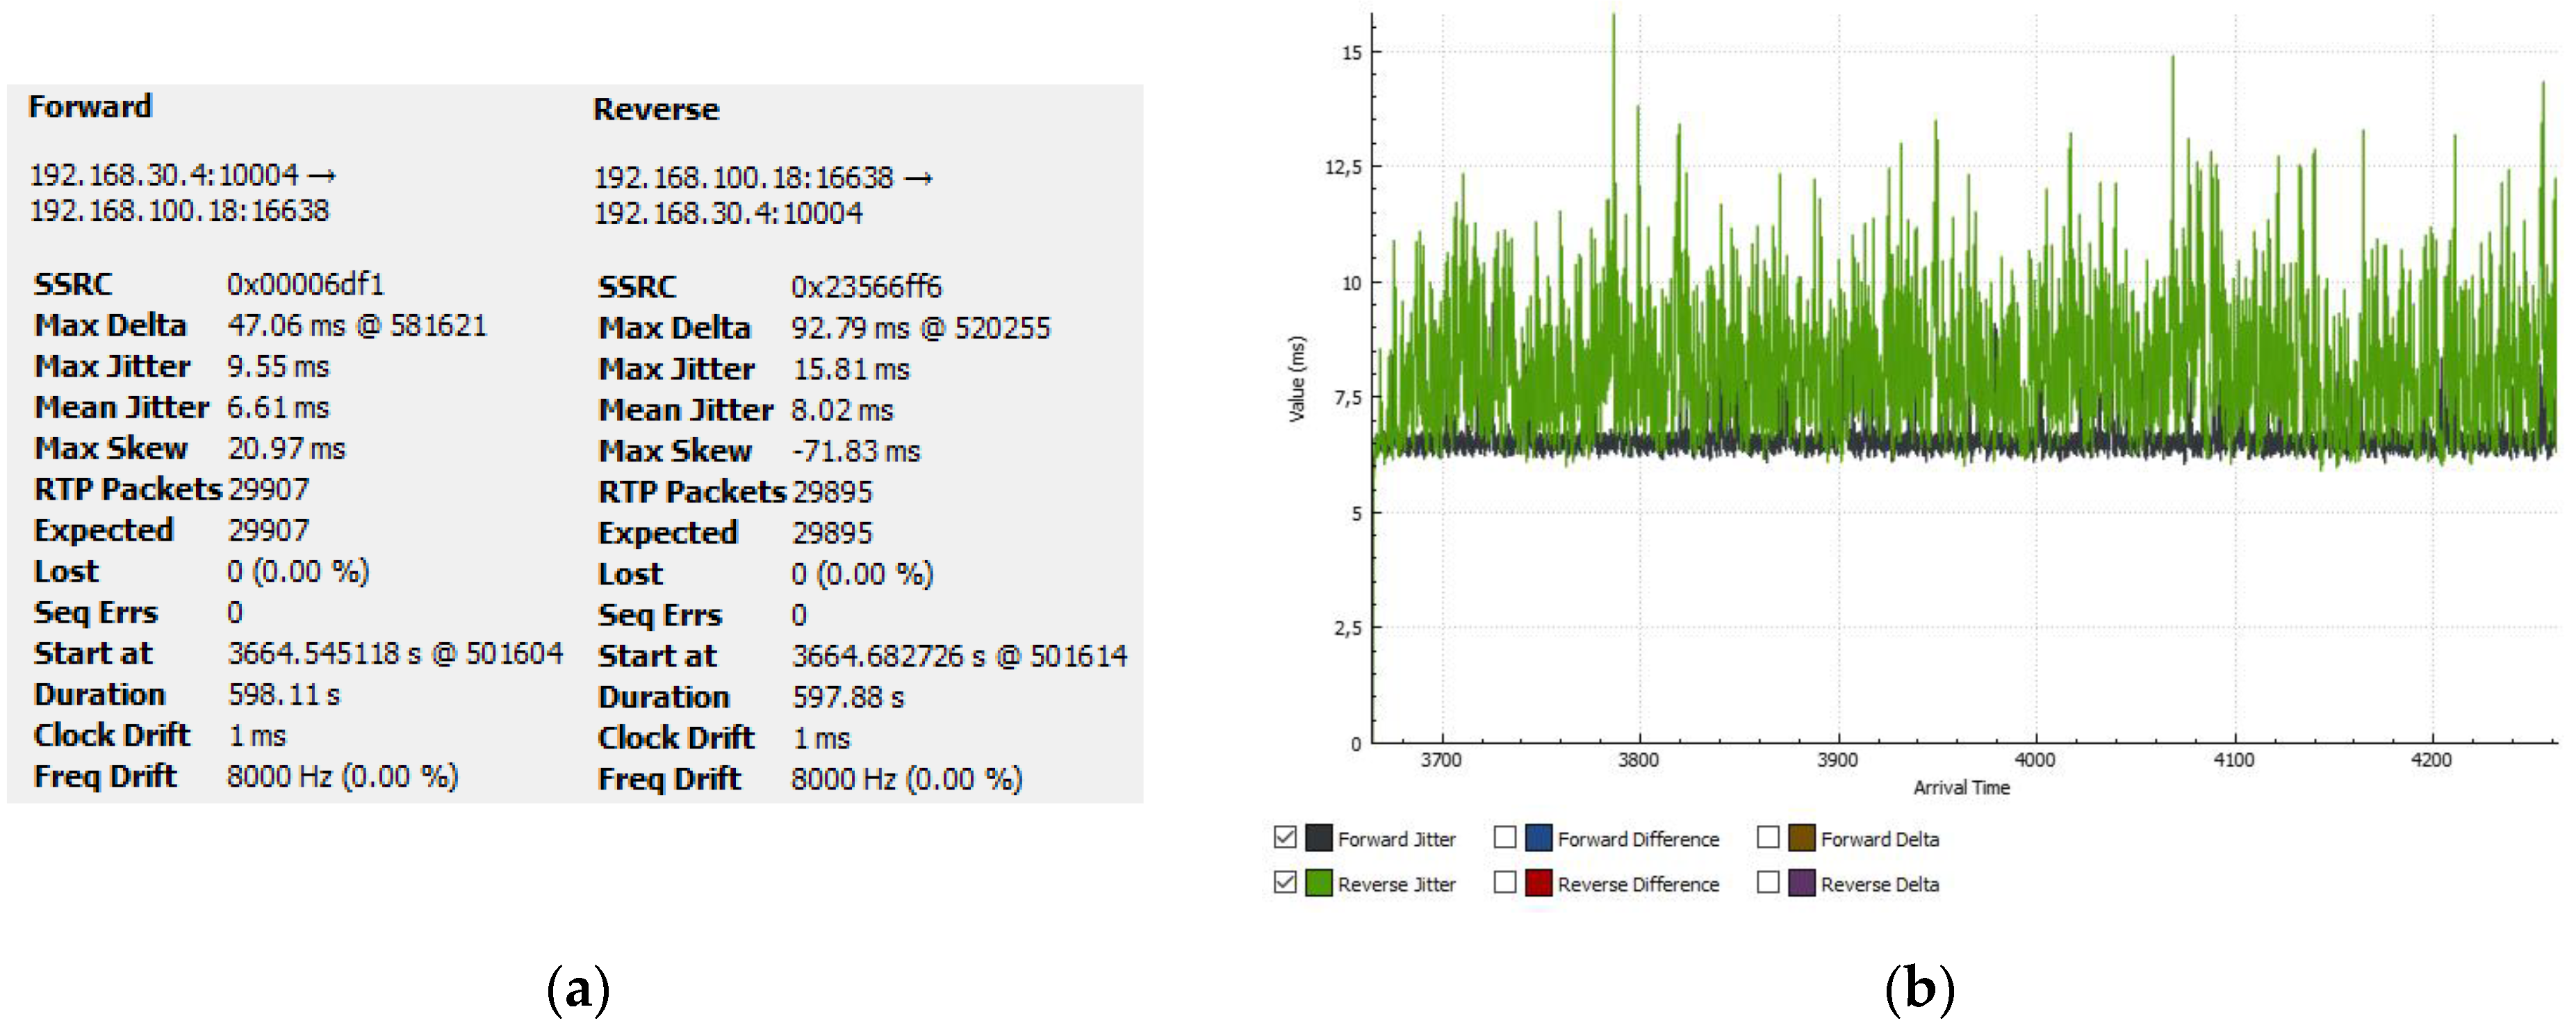This screenshot has width=2576, height=1030.
Task: Click Forward SSRC value 0x00006df1
Action: tap(305, 284)
